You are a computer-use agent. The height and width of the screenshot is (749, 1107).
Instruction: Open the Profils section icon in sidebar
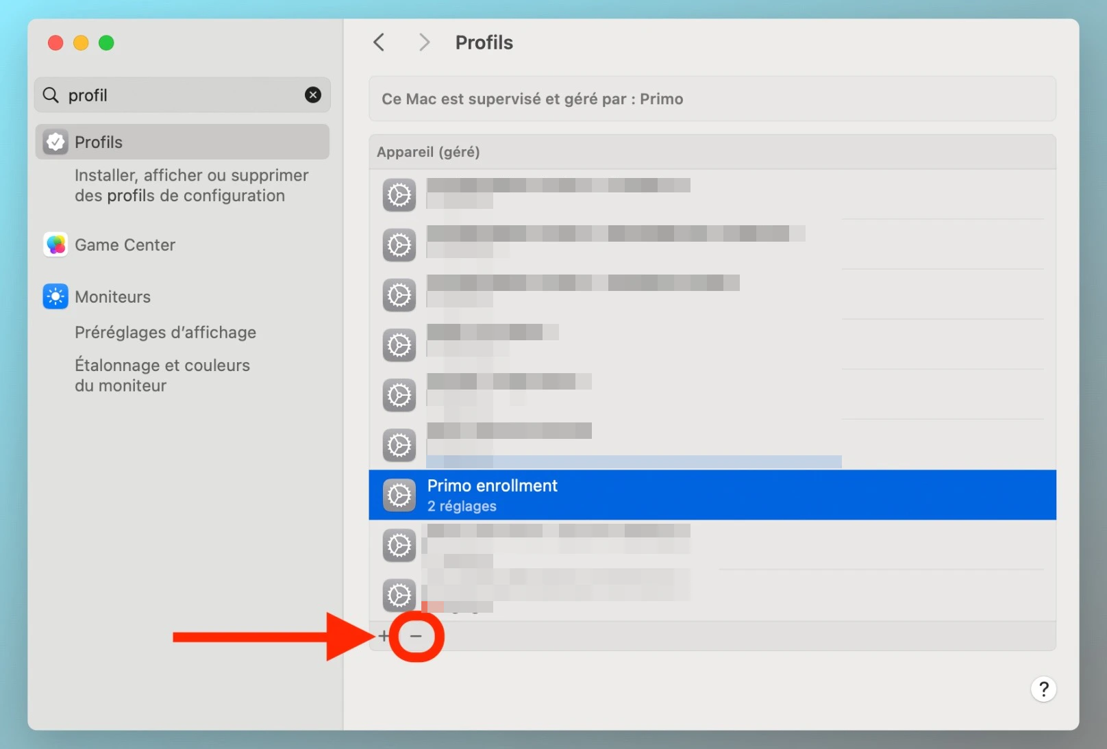point(55,142)
